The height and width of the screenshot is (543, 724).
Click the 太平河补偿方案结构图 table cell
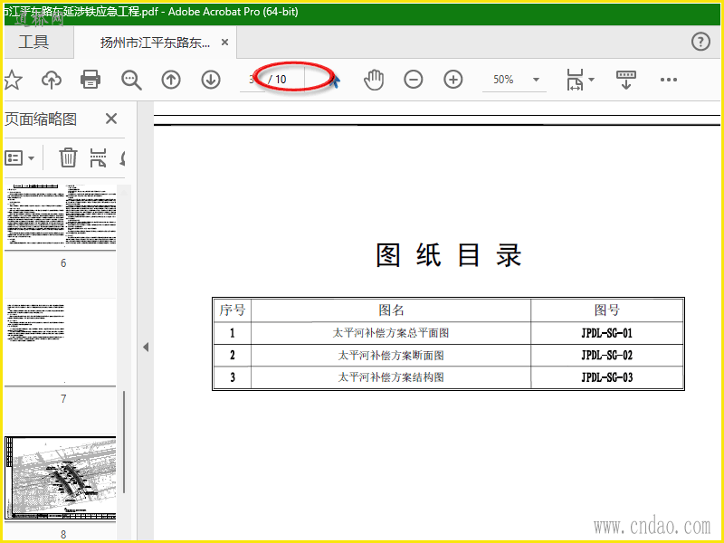(391, 377)
